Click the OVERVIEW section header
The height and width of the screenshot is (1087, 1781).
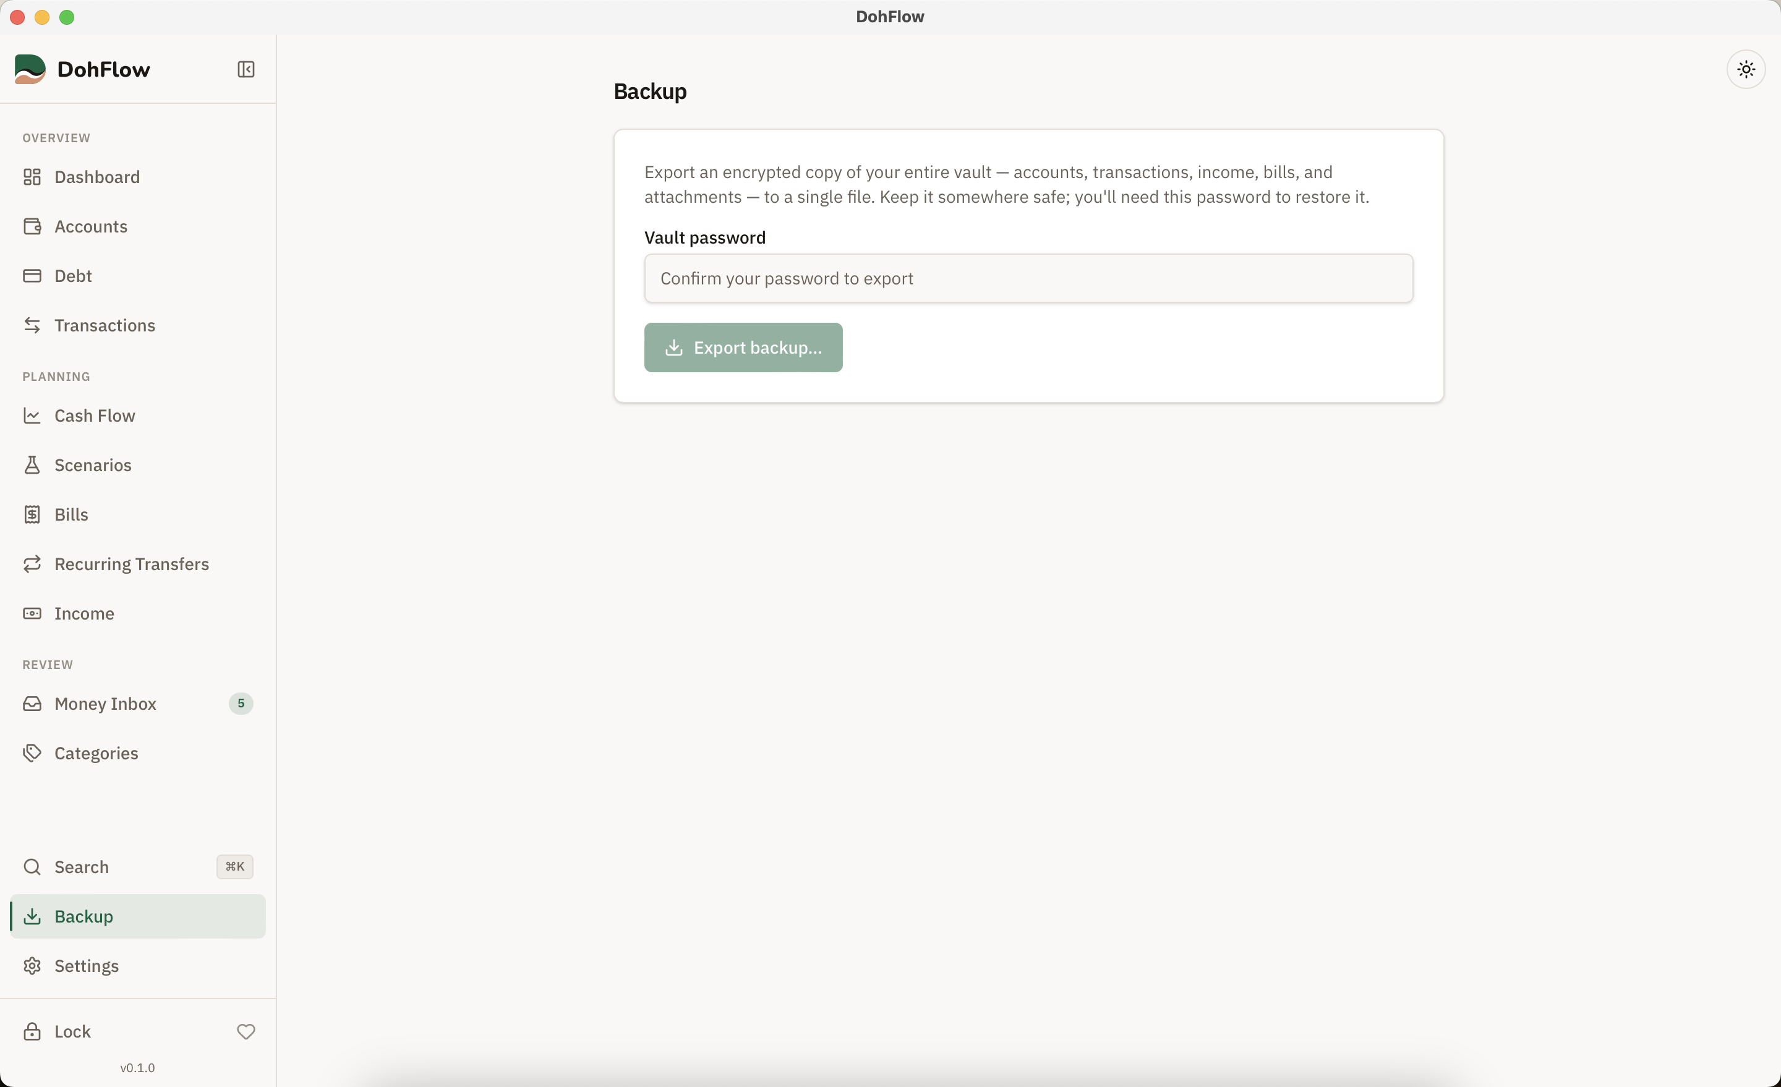(x=56, y=138)
